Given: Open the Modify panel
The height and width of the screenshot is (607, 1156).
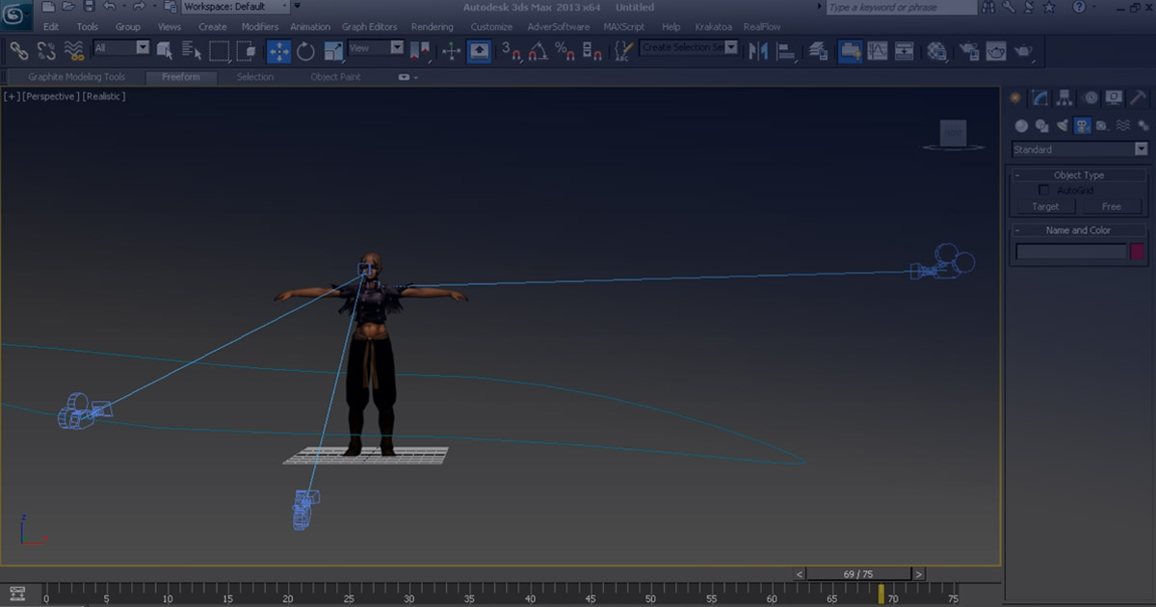Looking at the screenshot, I should tap(1038, 97).
